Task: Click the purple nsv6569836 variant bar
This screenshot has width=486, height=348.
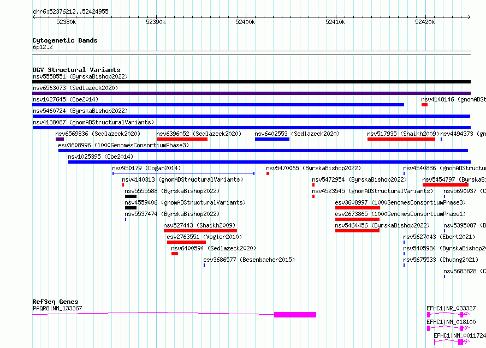Action: [x=60, y=139]
